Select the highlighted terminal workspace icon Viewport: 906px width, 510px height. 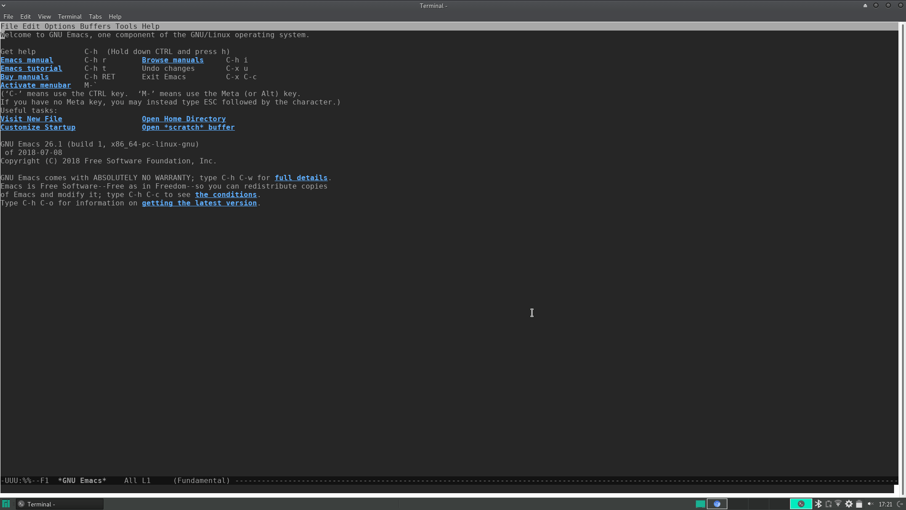click(801, 504)
